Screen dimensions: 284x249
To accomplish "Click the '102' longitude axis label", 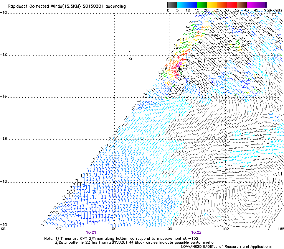I will click(x=226, y=229).
